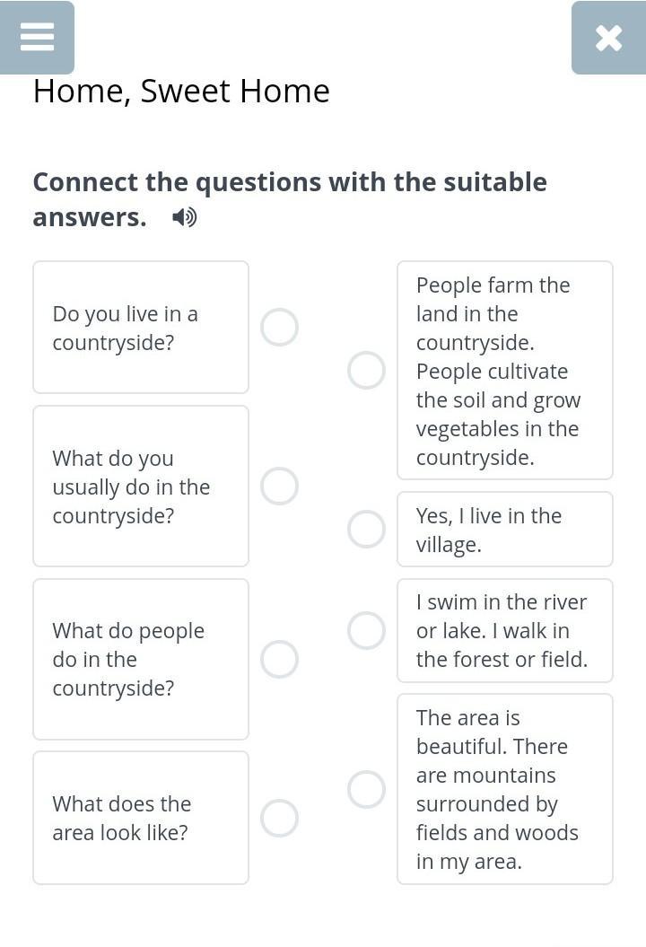Click the 'Yes, I live in the village' card

[504, 530]
